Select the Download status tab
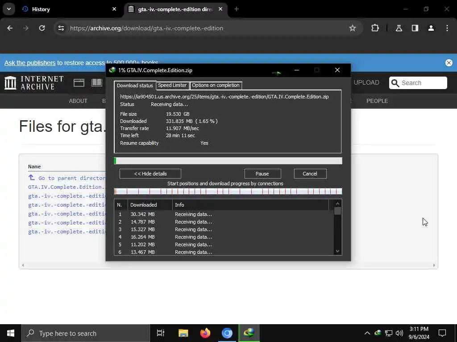This screenshot has height=342, width=457. click(135, 85)
